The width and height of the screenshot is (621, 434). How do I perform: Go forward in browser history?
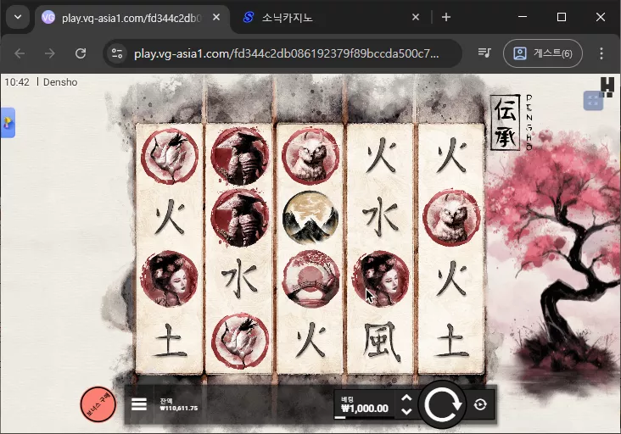point(50,53)
